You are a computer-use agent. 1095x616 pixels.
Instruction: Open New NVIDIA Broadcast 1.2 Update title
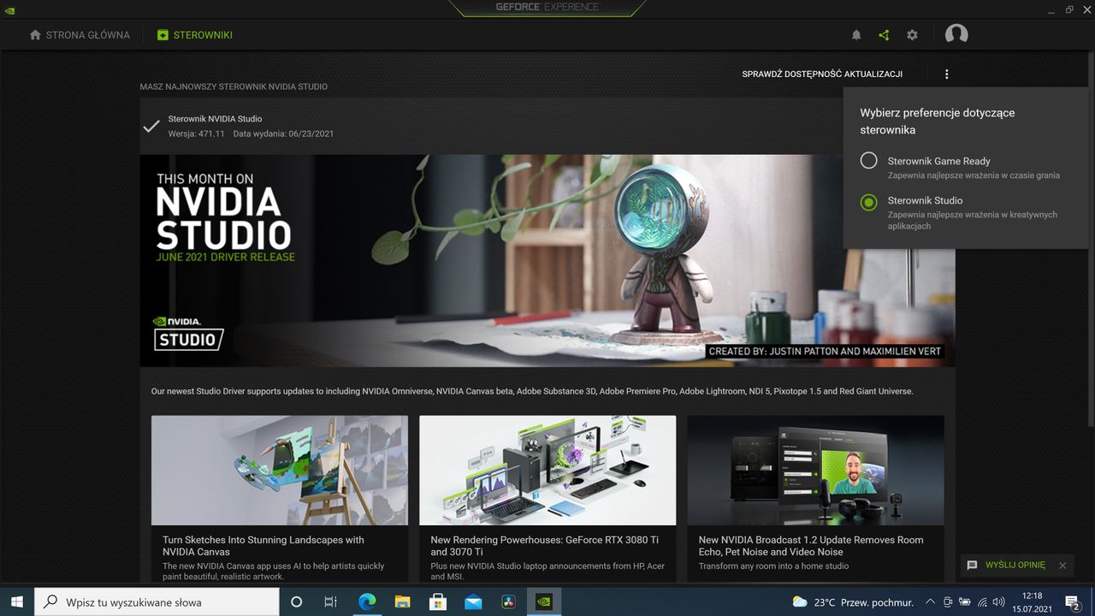point(811,546)
